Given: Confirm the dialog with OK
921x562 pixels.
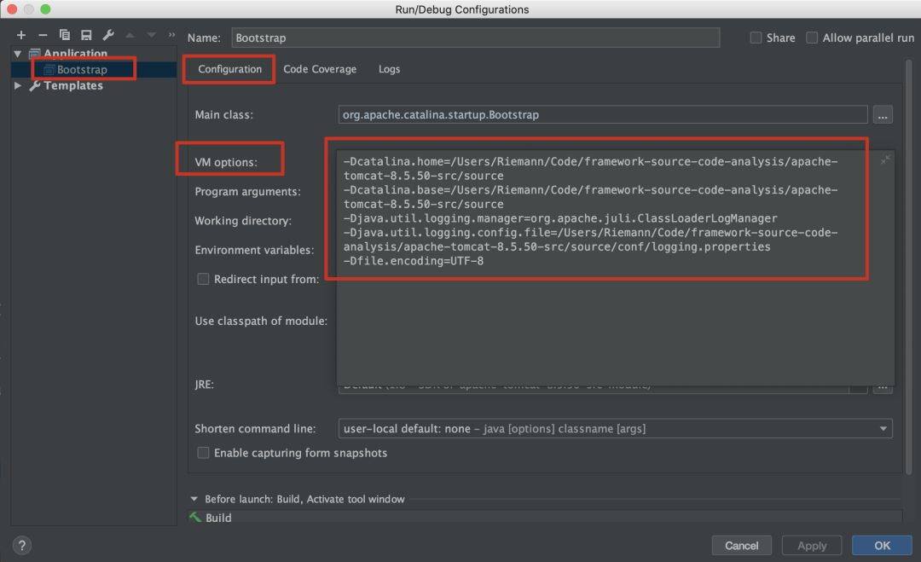Looking at the screenshot, I should pos(882,546).
